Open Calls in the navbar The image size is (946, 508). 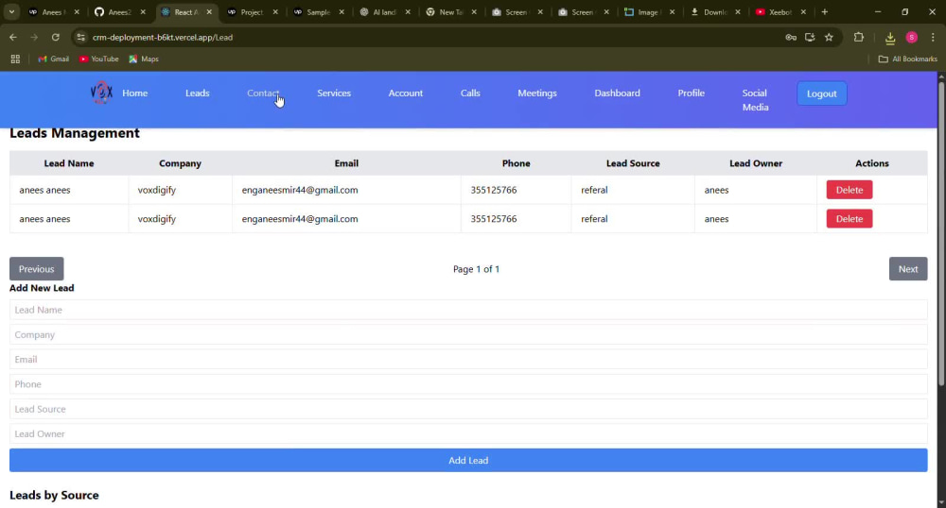[470, 93]
